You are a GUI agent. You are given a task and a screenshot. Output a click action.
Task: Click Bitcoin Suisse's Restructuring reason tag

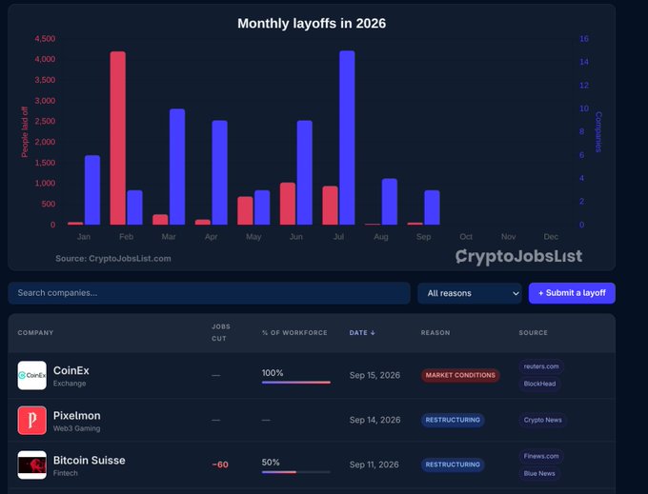[x=453, y=464]
